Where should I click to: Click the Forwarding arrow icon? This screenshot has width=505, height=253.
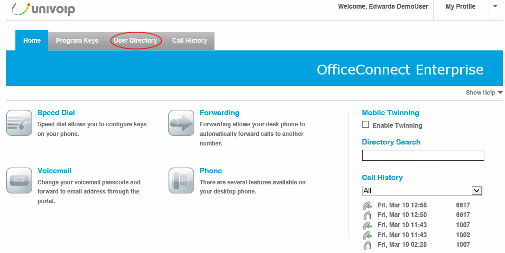(181, 123)
